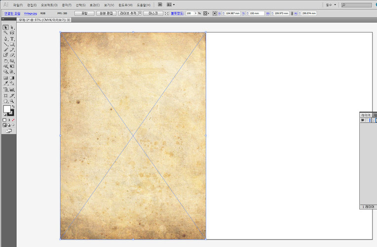Open the Live Trace presets dropdown arrow
This screenshot has width=377, height=247.
[x=140, y=13]
